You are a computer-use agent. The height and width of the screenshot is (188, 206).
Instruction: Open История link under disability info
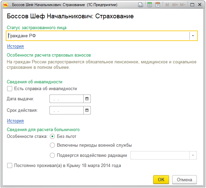click(15, 121)
